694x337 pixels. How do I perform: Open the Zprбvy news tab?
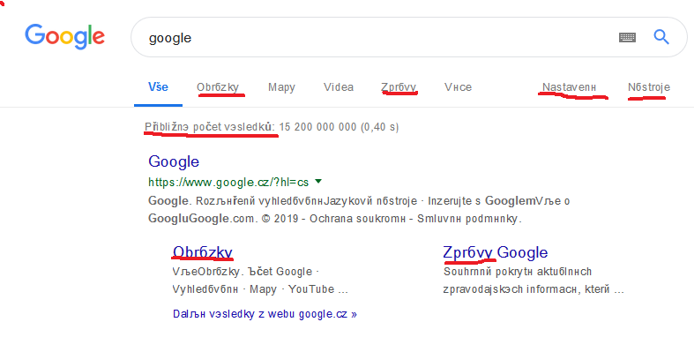(x=399, y=87)
